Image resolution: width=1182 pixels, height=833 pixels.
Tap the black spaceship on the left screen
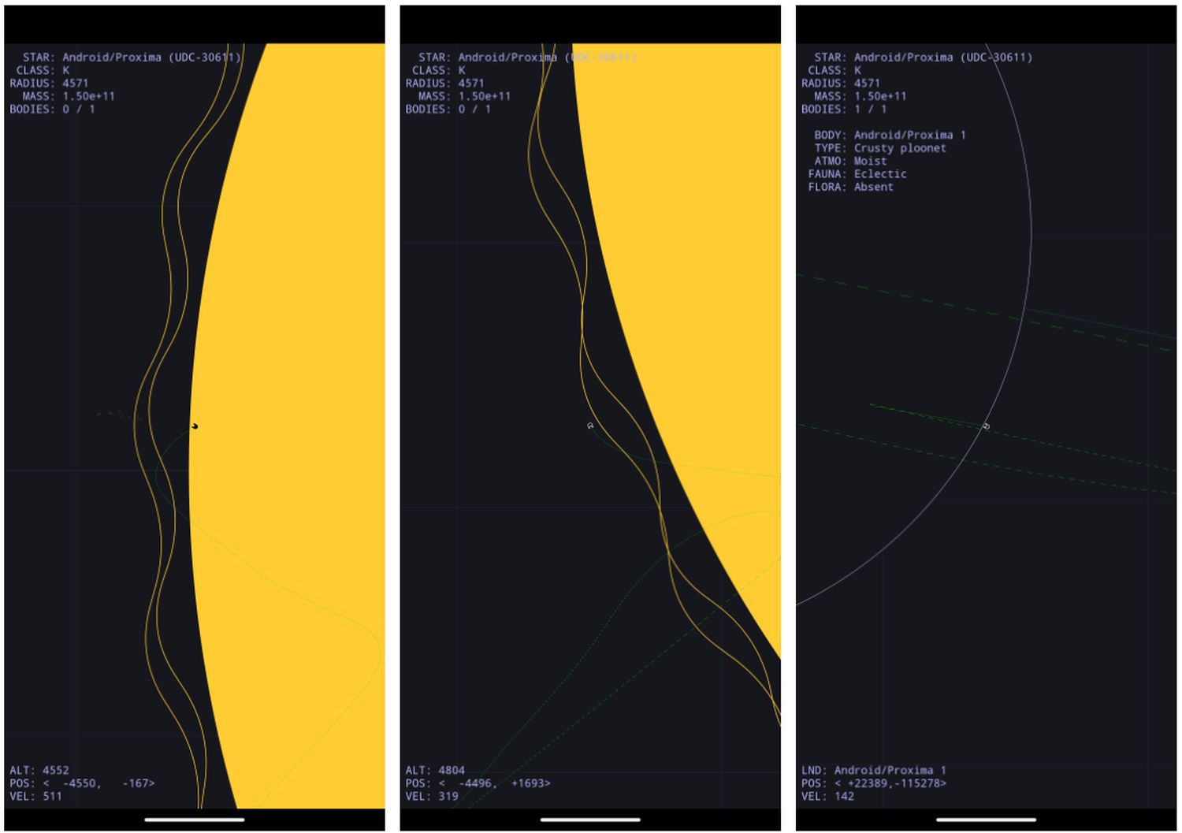194,426
